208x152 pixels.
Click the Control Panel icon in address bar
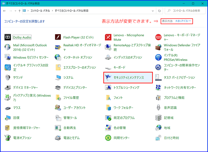[x=24, y=11]
